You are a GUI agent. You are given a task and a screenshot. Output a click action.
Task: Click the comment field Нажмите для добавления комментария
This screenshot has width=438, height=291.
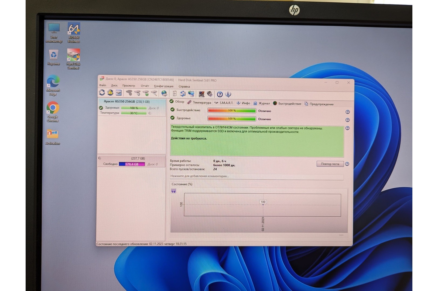(256, 176)
